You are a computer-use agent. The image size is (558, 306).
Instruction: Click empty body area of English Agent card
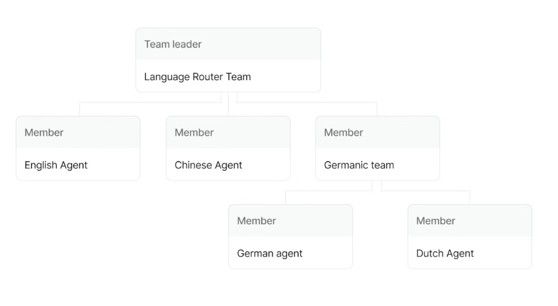pyautogui.click(x=115, y=165)
